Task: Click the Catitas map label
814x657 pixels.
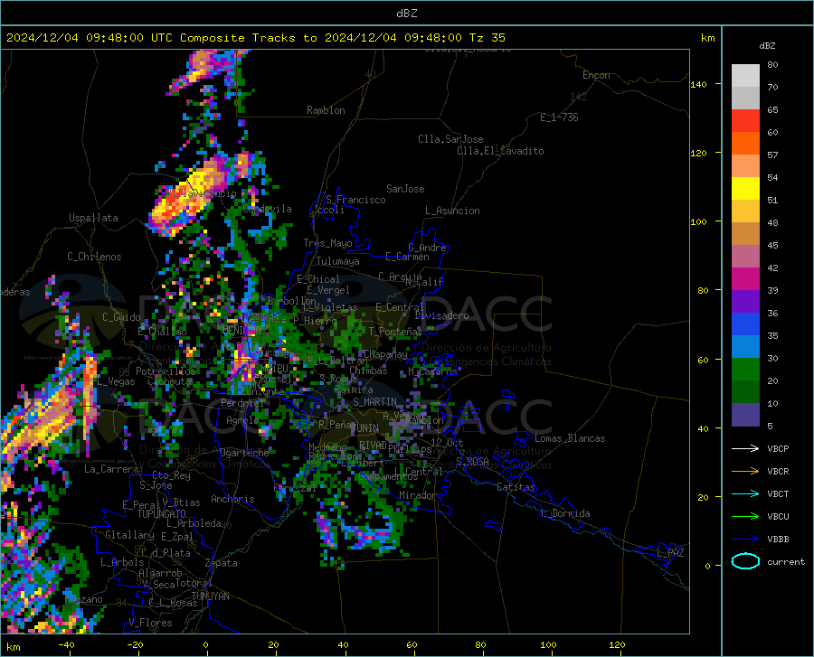Action: (x=516, y=487)
